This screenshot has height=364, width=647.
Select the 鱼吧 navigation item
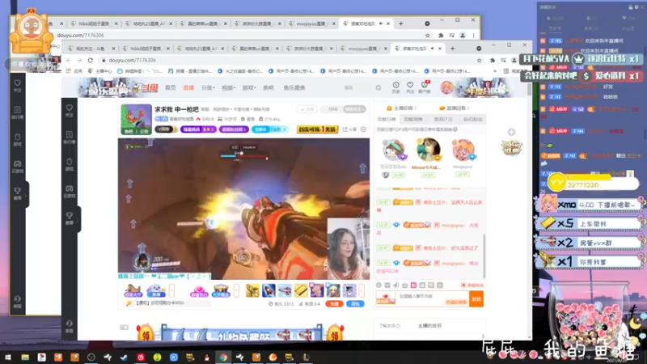pos(269,87)
